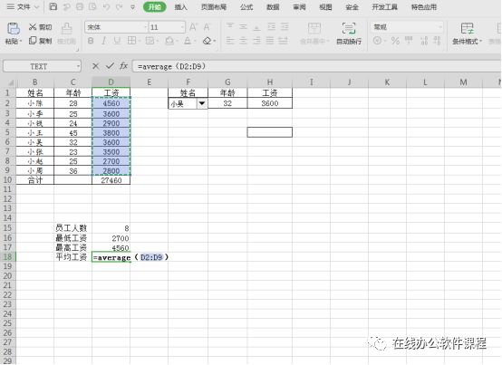The image size is (502, 365).
Task: Click the Format Painter (格式刷) icon
Action: point(66,29)
